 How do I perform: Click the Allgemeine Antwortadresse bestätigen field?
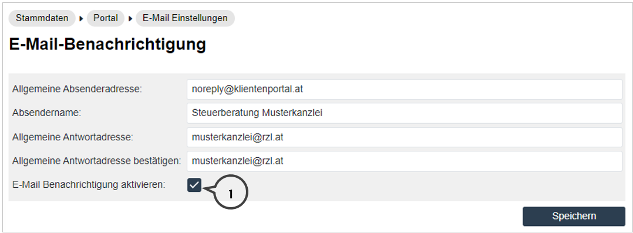click(x=404, y=161)
